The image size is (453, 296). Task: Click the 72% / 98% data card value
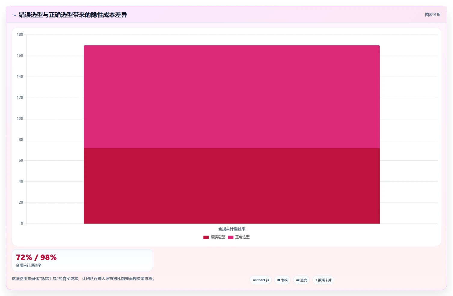pos(36,258)
